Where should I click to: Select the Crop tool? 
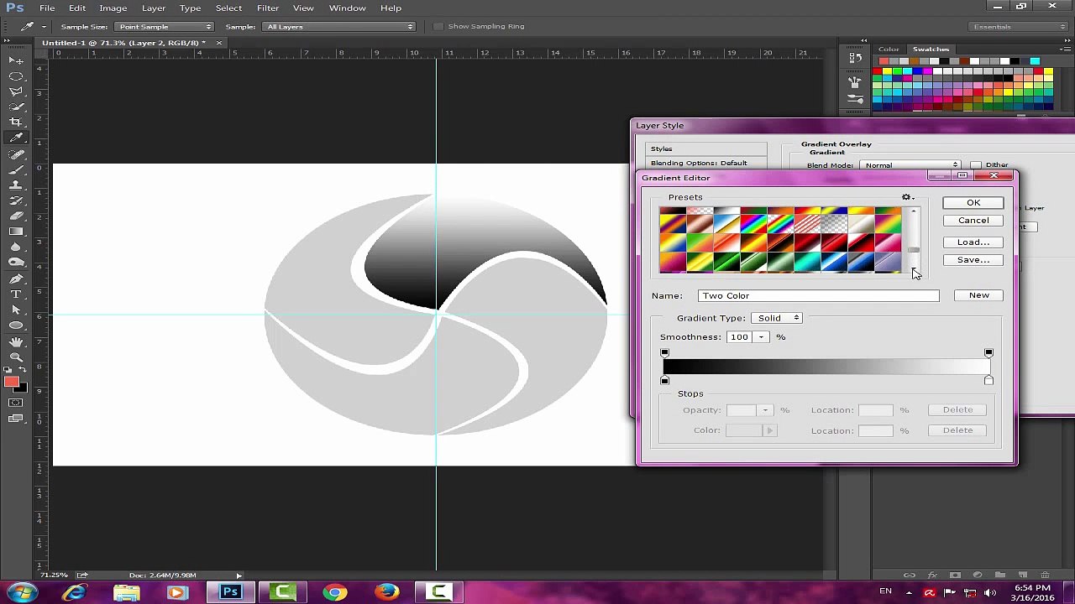pos(16,122)
